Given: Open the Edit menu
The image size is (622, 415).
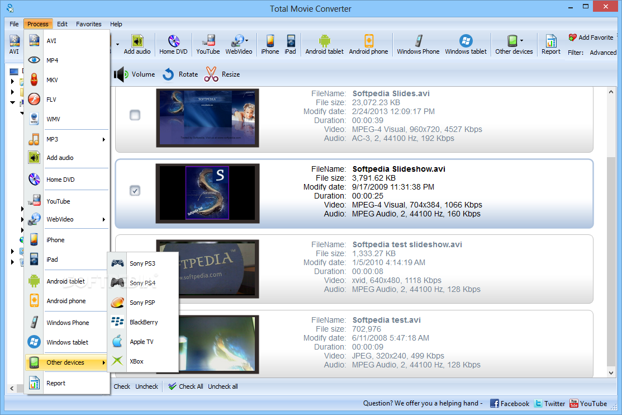Looking at the screenshot, I should click(62, 24).
